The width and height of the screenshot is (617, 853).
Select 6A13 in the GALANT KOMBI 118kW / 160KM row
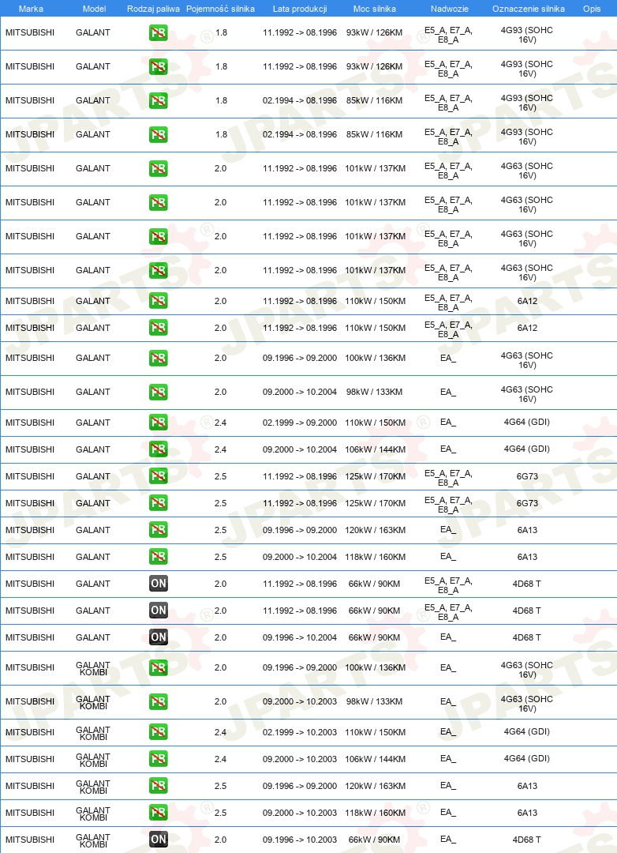[527, 813]
